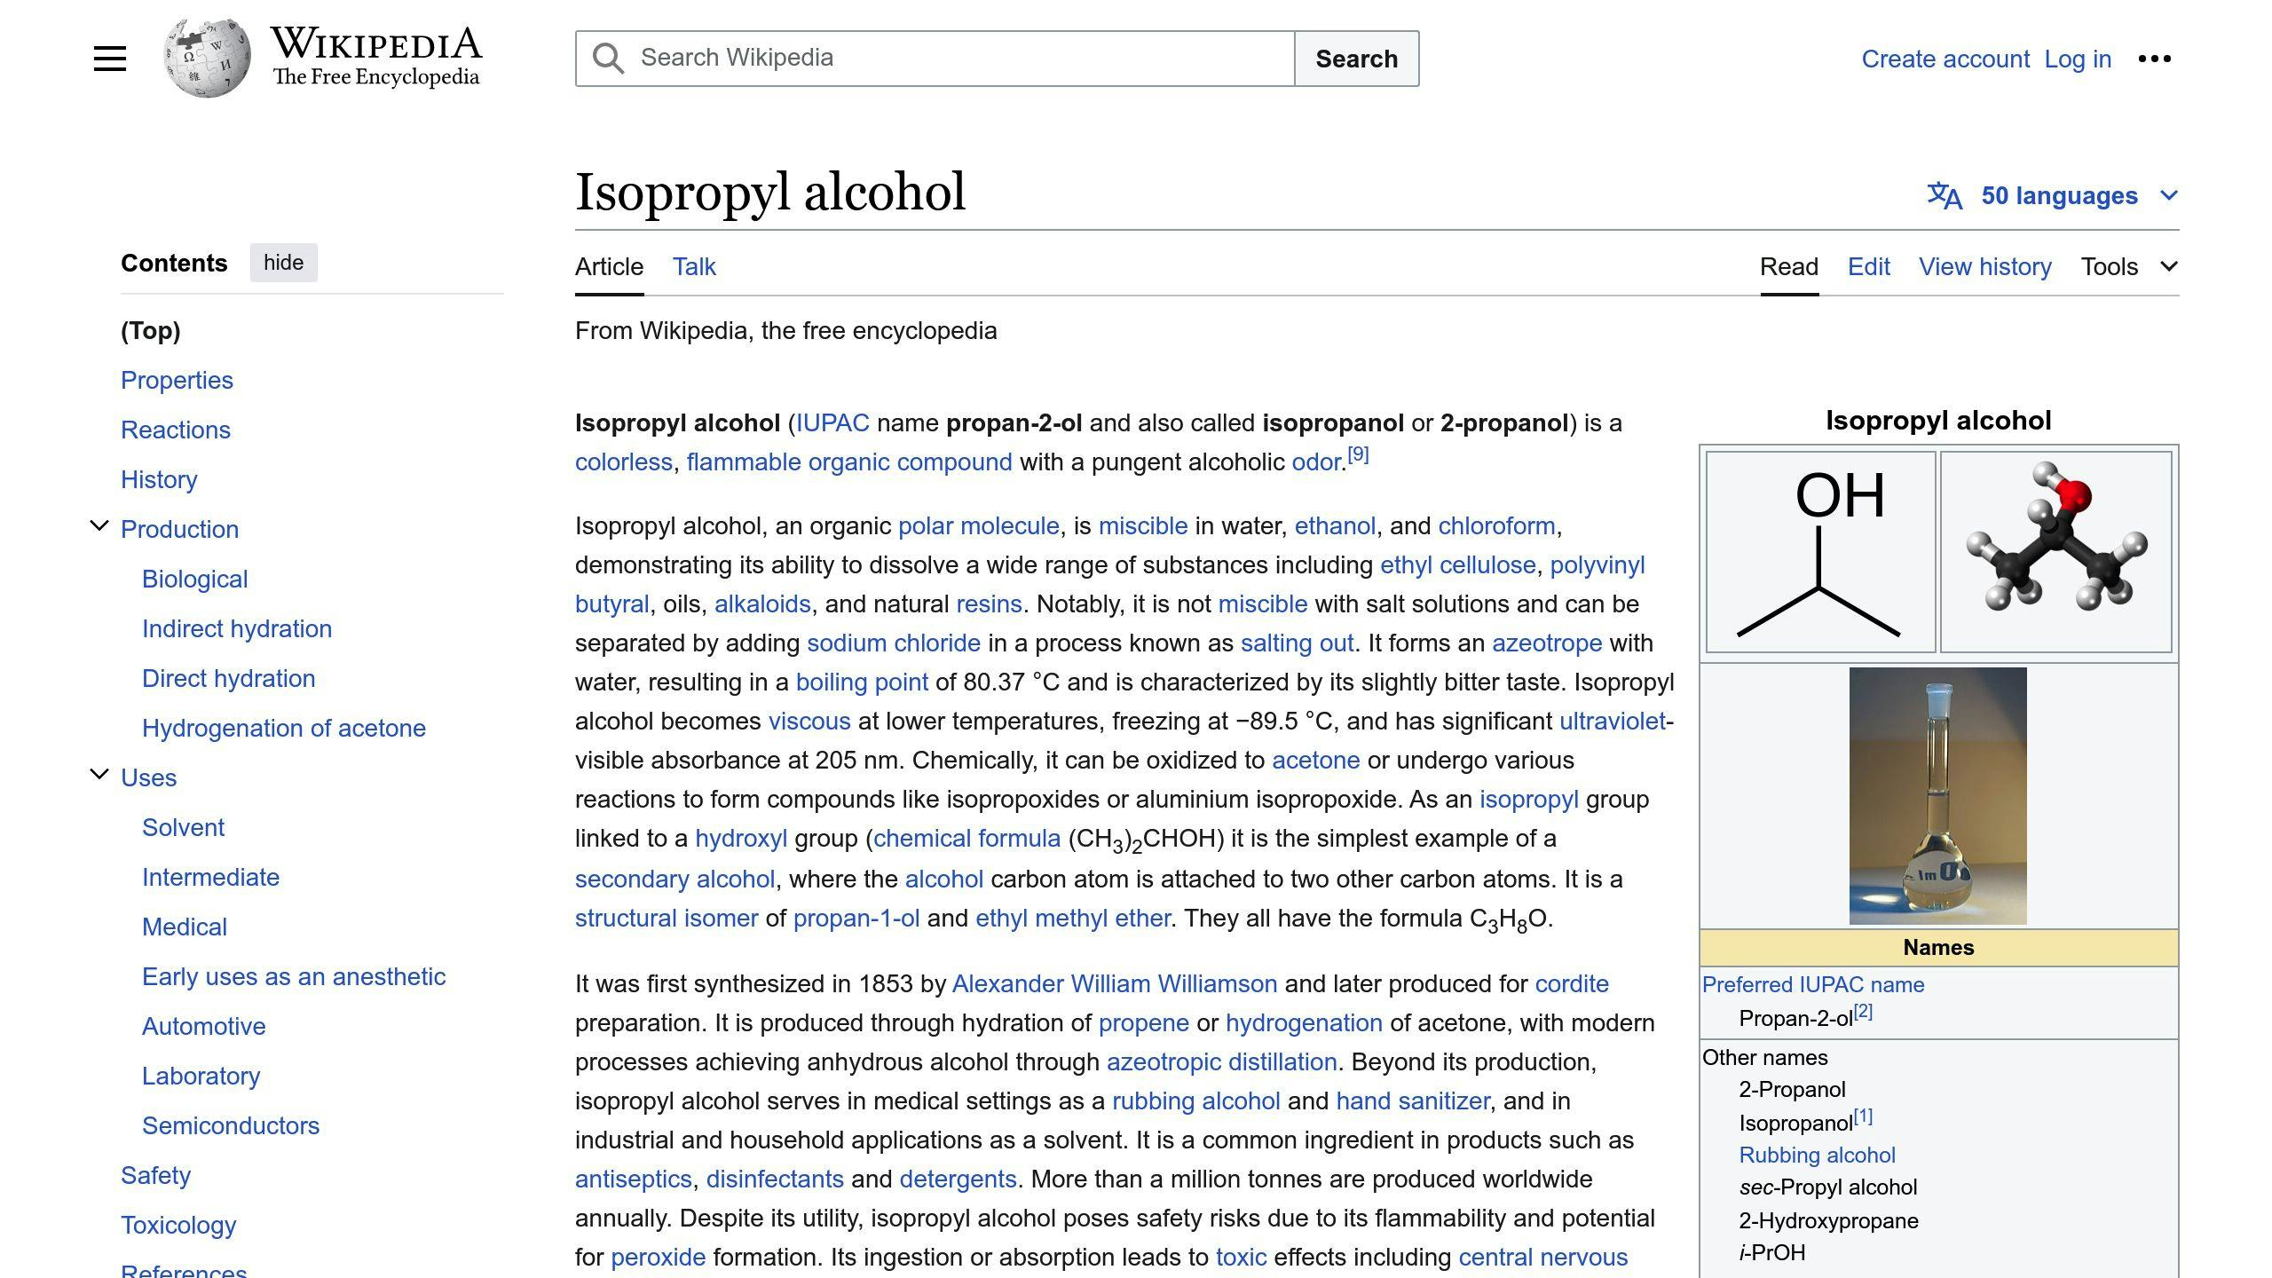Open the View history tab
The height and width of the screenshot is (1278, 2272).
pyautogui.click(x=1984, y=266)
